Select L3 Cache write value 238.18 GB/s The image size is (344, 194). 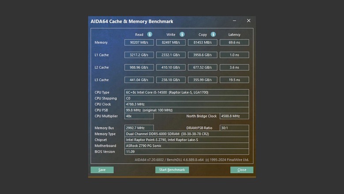coord(171,80)
